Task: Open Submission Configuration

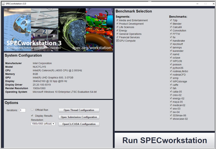Action: click(x=79, y=117)
